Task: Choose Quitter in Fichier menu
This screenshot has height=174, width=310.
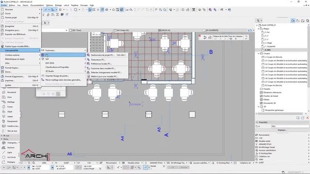Action: (x=21, y=85)
